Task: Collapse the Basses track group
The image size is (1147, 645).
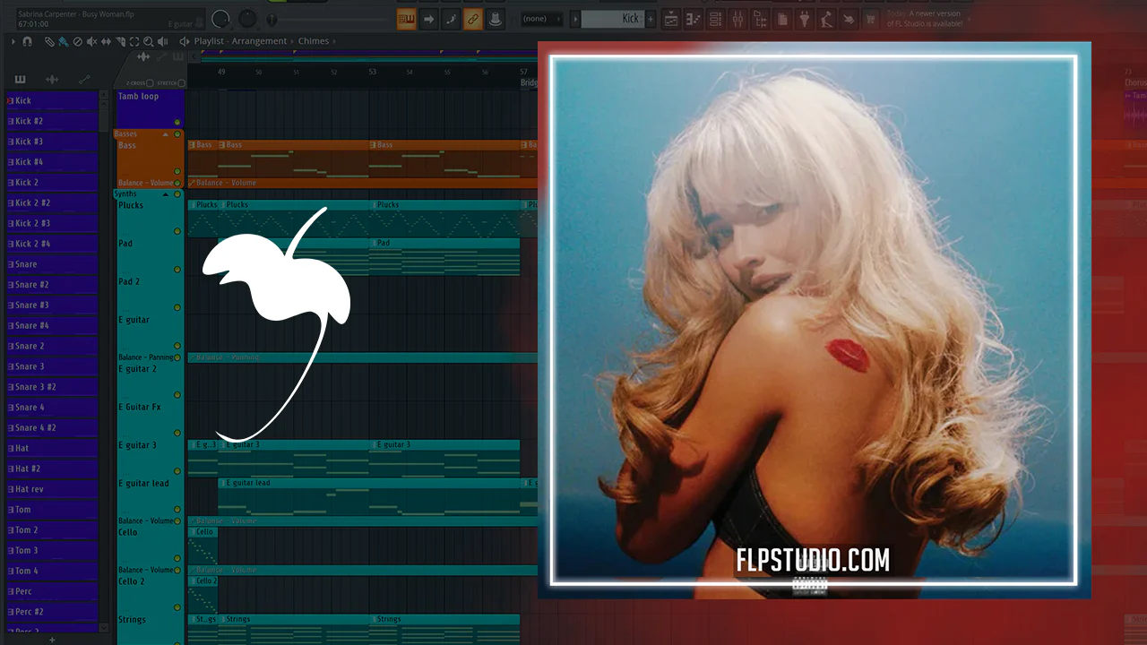Action: point(166,134)
